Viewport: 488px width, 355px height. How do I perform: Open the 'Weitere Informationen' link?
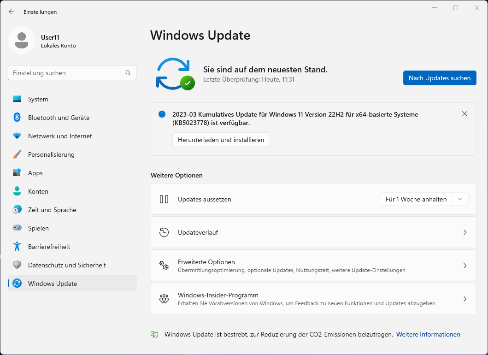coord(428,335)
